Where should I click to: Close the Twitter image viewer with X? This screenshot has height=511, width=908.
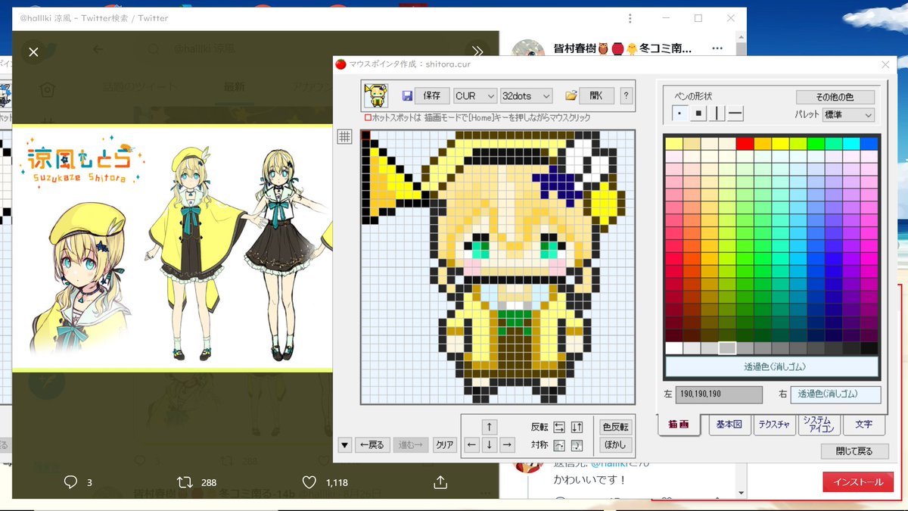(x=33, y=51)
